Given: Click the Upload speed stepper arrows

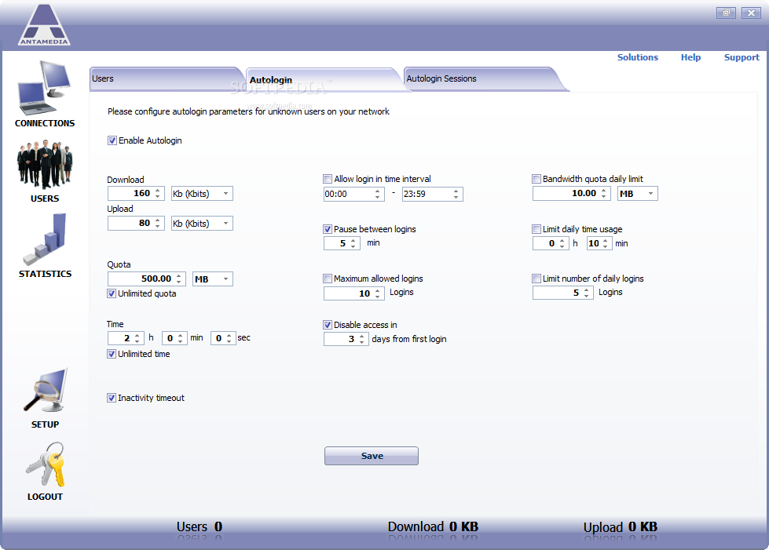Looking at the screenshot, I should point(157,224).
